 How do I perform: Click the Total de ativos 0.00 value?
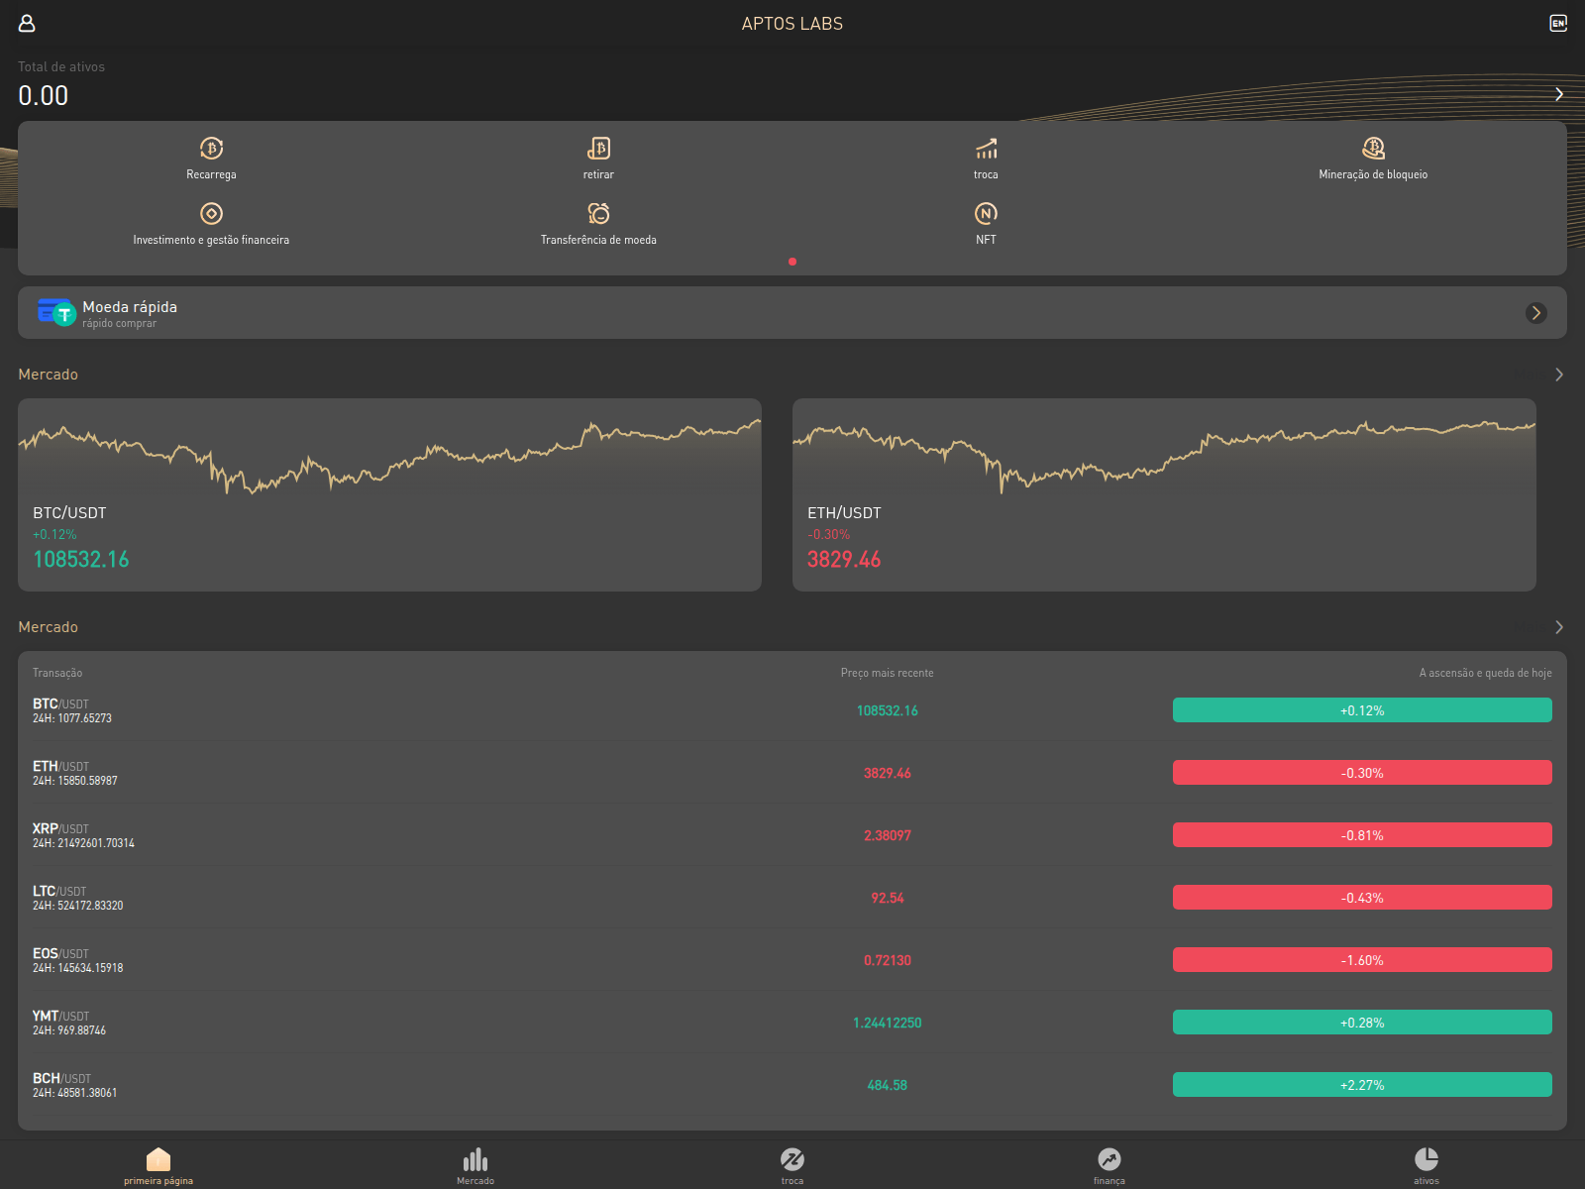(x=44, y=95)
